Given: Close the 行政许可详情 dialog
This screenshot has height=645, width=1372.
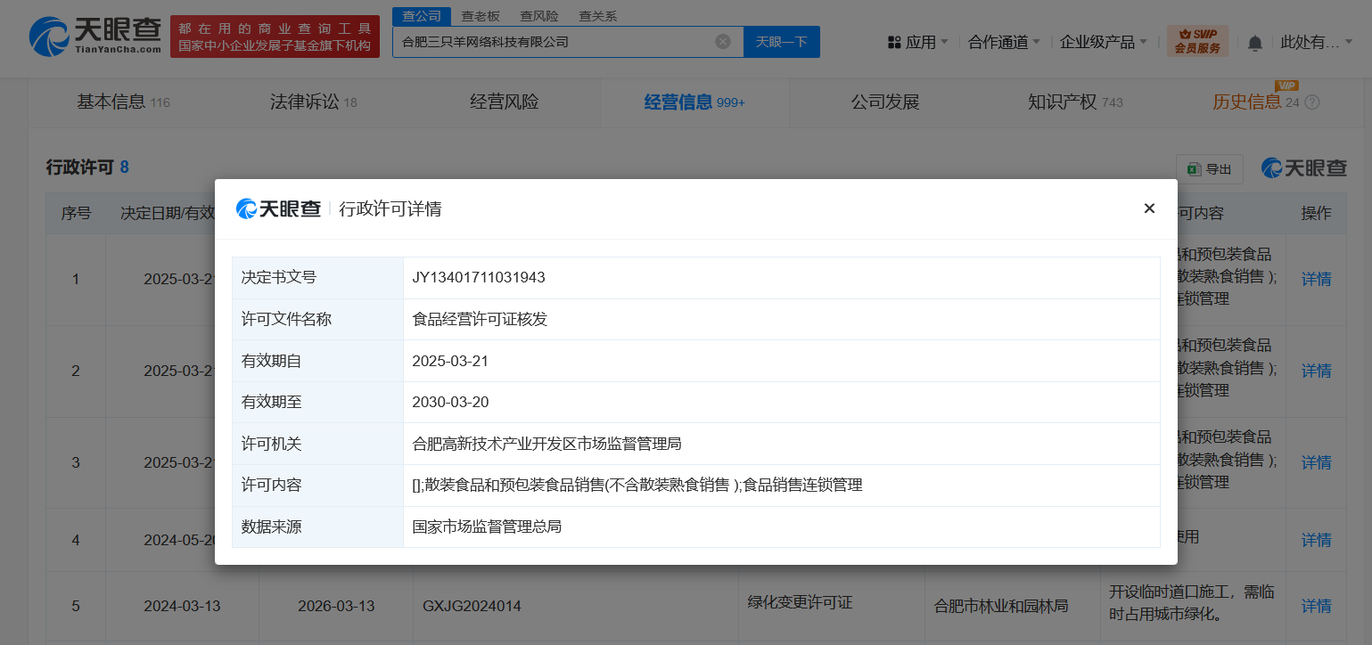Looking at the screenshot, I should (1149, 208).
